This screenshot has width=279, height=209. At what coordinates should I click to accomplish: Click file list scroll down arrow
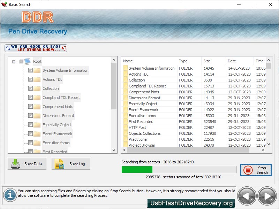pos(269,144)
